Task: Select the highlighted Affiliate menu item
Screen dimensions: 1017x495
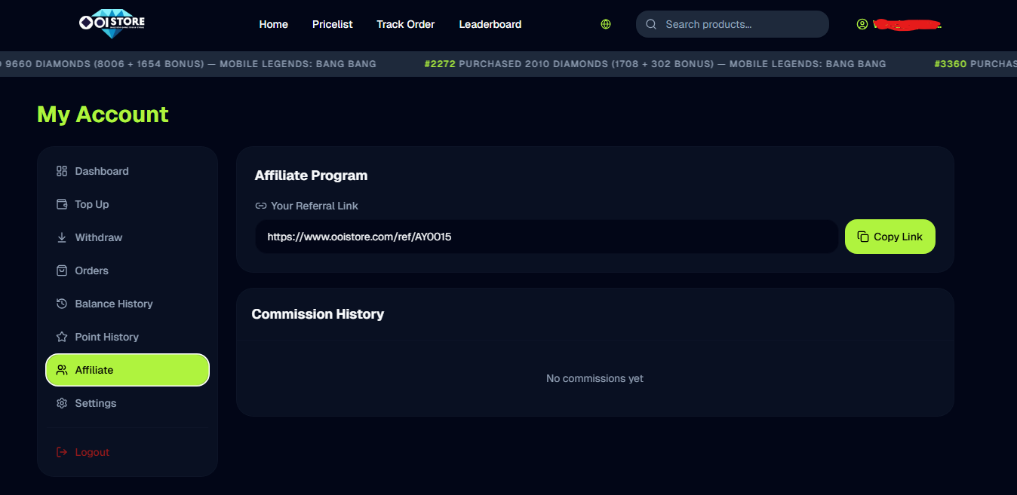Action: pyautogui.click(x=128, y=370)
